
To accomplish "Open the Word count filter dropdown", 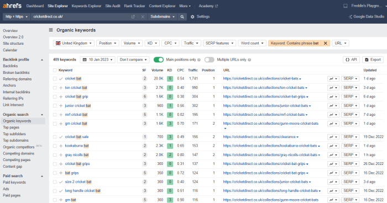I will [252, 43].
